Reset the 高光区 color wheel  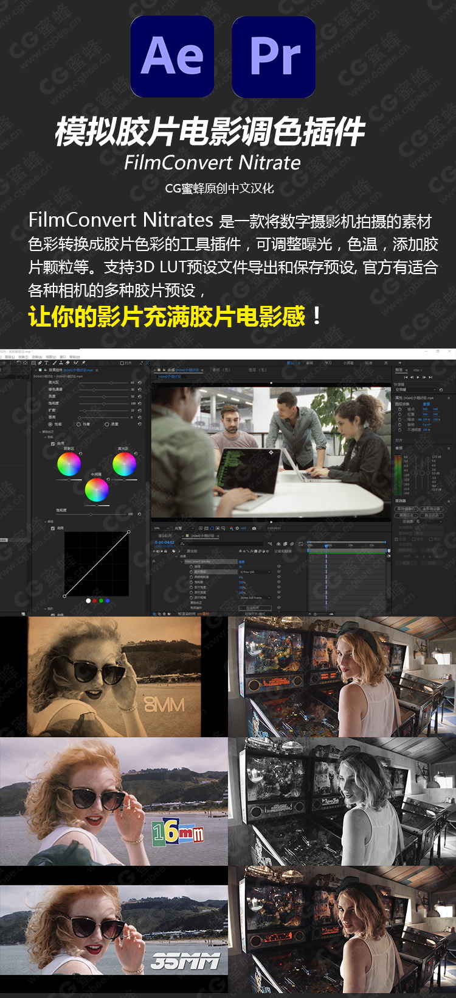[136, 453]
